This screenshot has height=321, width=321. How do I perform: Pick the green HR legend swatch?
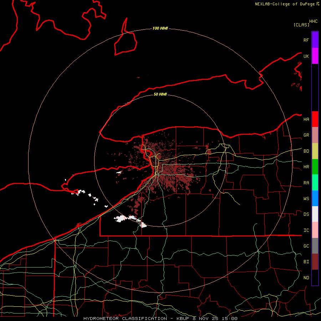[x=315, y=167]
